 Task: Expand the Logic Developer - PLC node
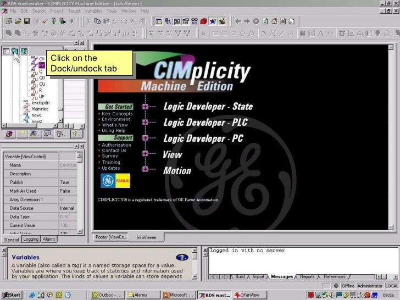click(146, 123)
